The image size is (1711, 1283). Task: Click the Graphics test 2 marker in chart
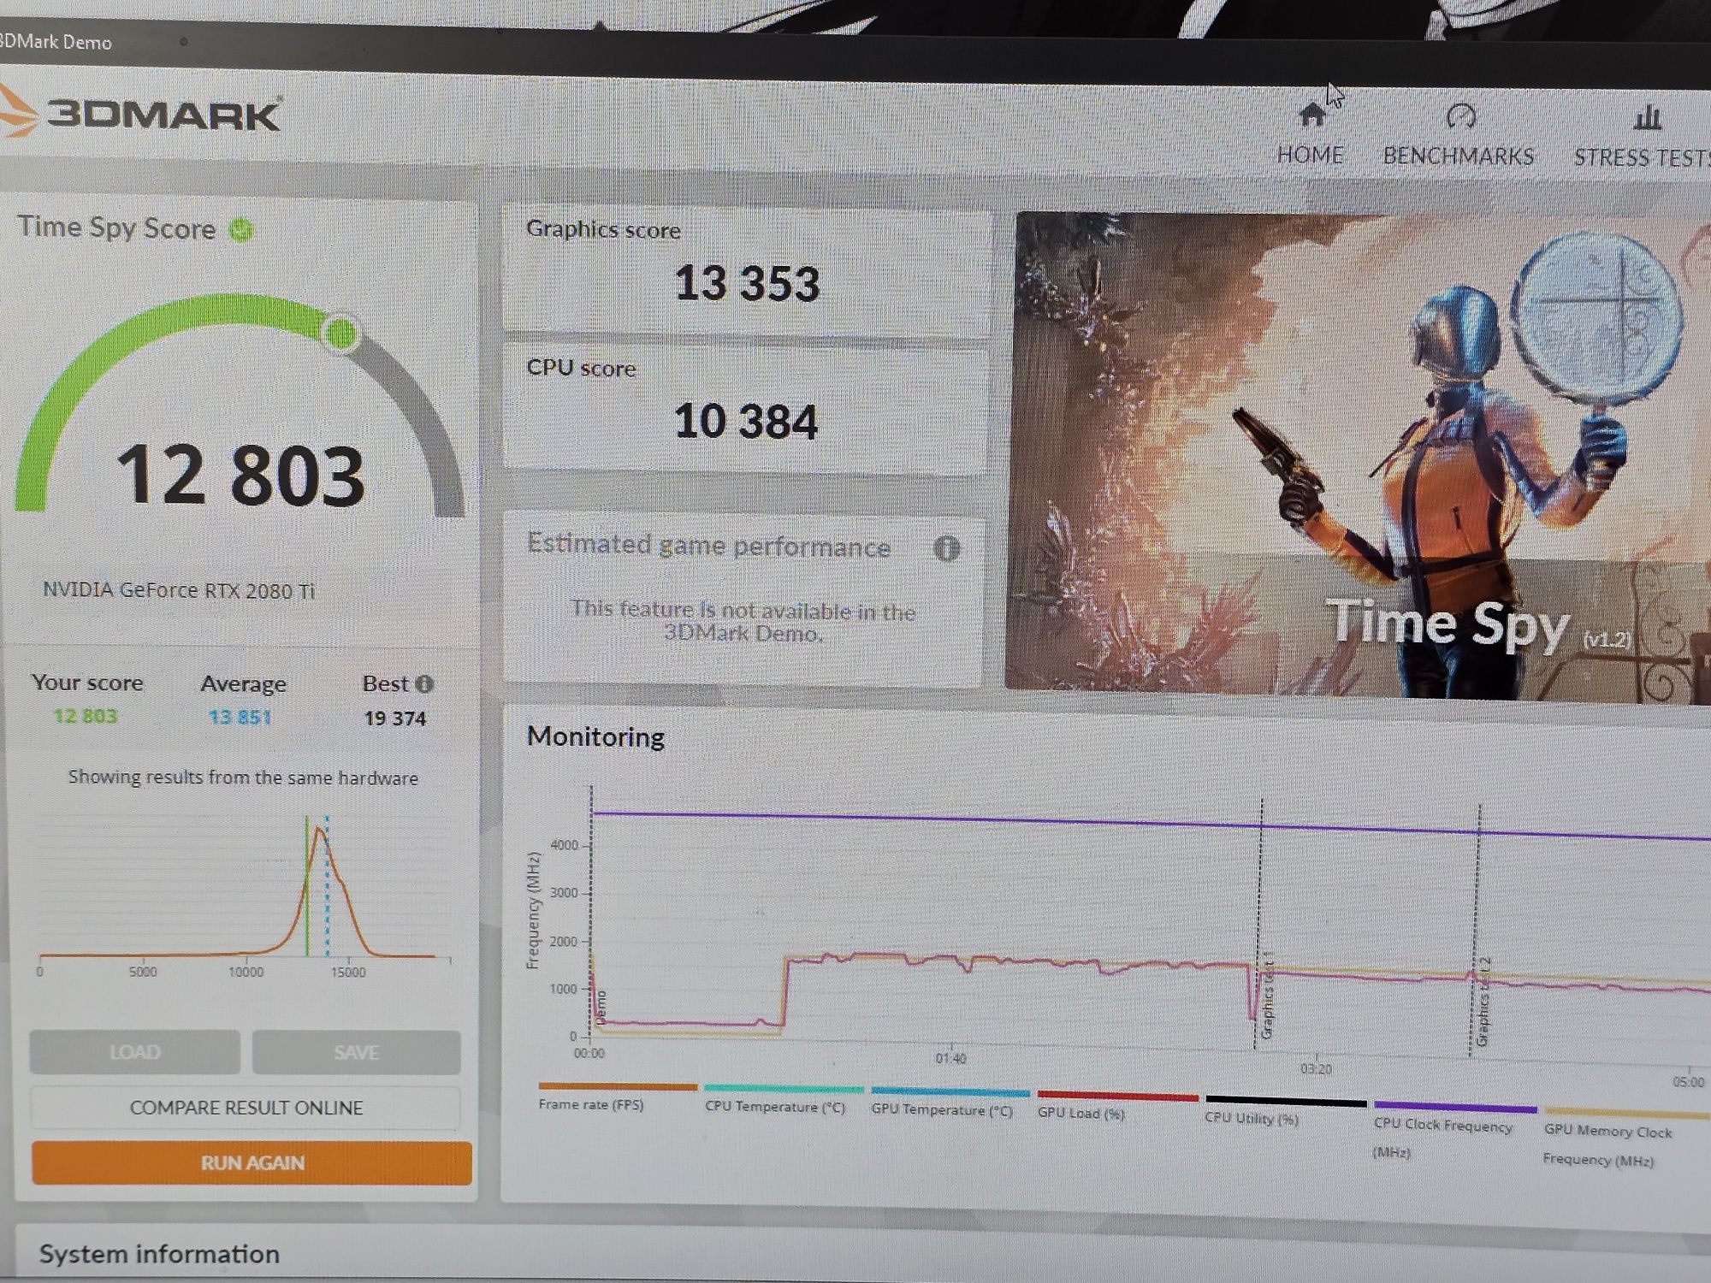click(1483, 1002)
